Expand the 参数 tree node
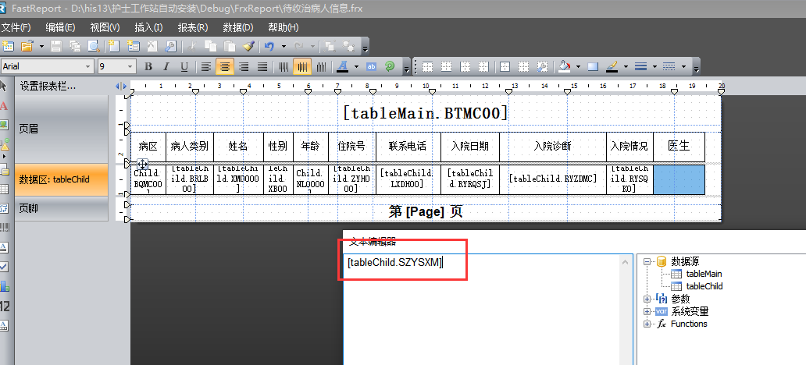This screenshot has height=365, width=806. pos(647,299)
